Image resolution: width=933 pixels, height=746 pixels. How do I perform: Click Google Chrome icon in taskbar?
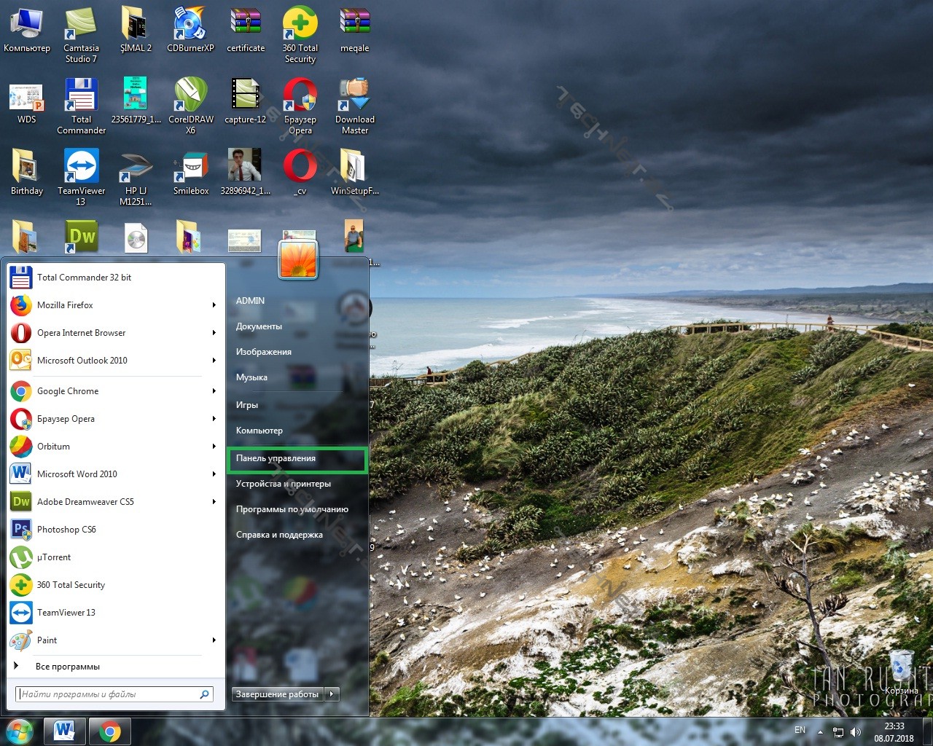pyautogui.click(x=110, y=731)
